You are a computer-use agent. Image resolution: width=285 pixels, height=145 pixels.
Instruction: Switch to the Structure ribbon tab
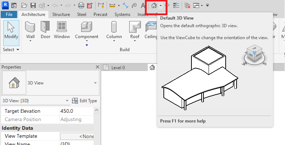pyautogui.click(x=61, y=14)
